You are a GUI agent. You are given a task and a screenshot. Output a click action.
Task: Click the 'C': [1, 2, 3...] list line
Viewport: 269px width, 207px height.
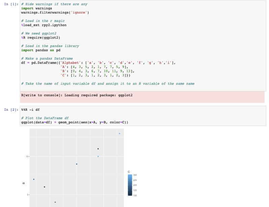(95, 75)
